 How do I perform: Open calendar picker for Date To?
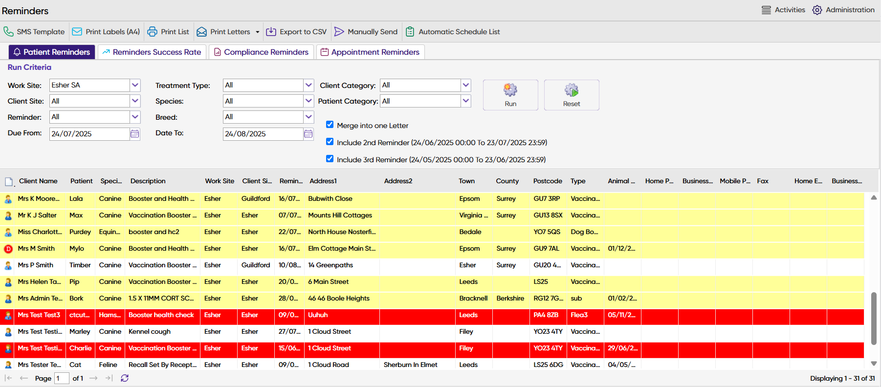point(308,134)
